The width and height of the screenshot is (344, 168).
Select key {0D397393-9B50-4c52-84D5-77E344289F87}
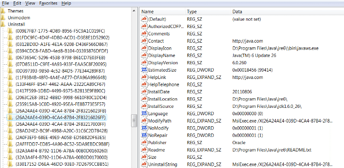pos(60,71)
